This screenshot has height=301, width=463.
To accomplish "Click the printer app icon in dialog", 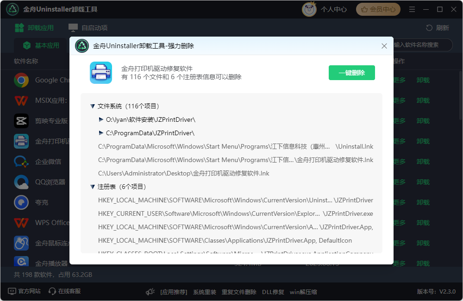I will point(101,73).
